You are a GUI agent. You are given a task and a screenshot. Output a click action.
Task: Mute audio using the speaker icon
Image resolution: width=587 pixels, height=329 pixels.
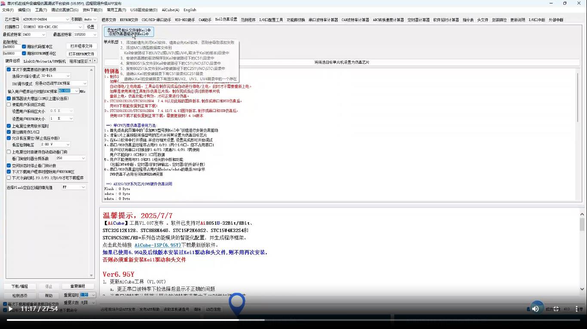[x=536, y=308]
